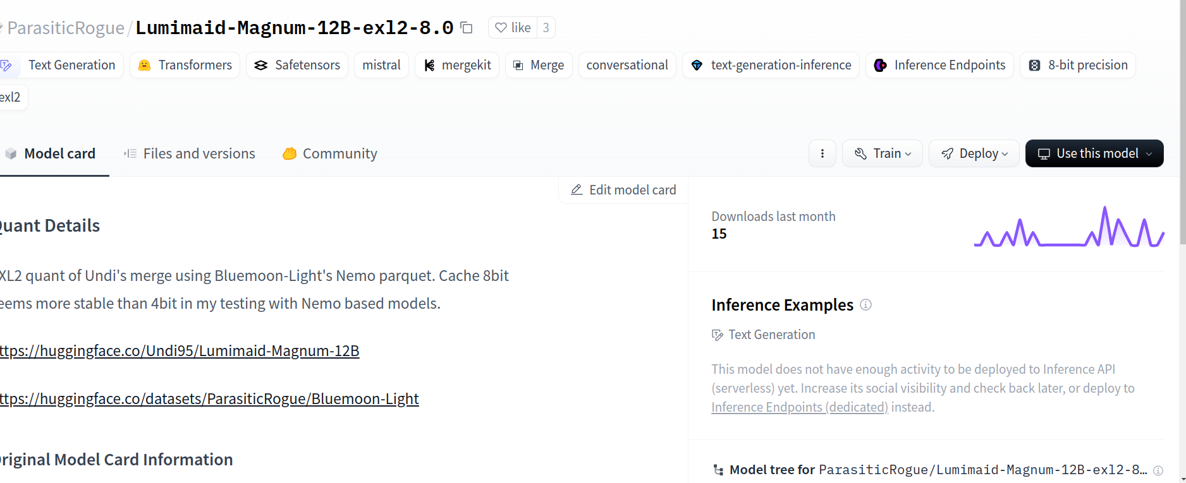Viewport: 1186px width, 483px height.
Task: Select the Safetensors tag
Action: [297, 65]
